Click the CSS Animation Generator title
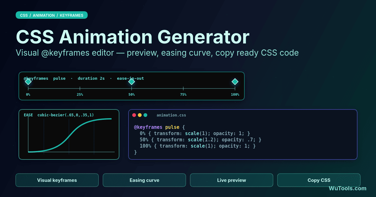This screenshot has width=376, height=197. click(133, 37)
